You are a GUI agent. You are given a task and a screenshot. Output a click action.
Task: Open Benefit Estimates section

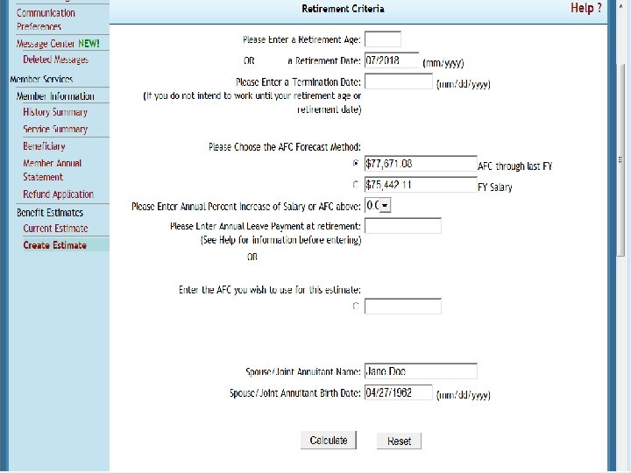pos(49,212)
